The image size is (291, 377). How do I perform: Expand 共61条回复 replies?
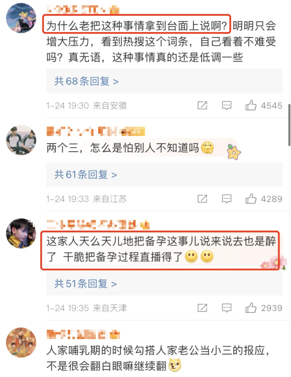(85, 174)
